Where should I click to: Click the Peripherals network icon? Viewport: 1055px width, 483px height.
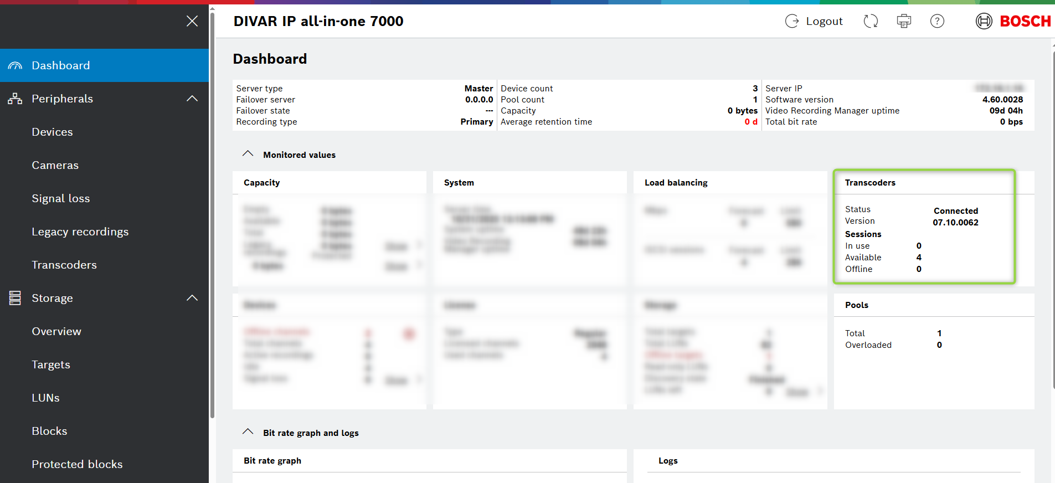click(x=15, y=99)
